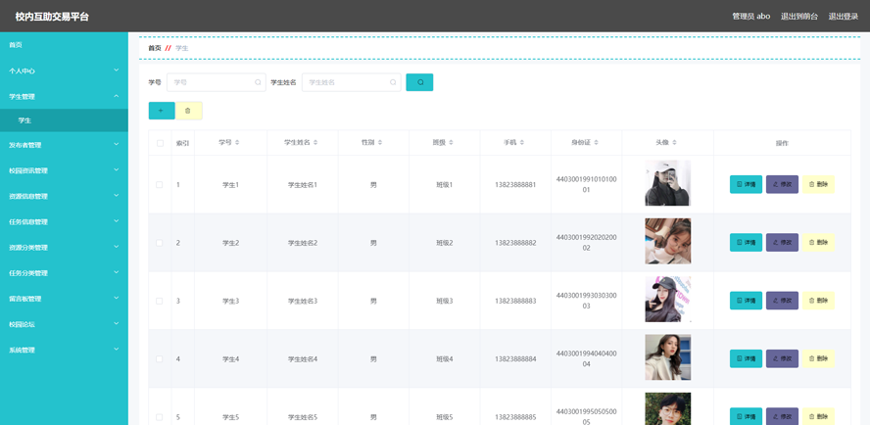Sort table by 学号 column arrows
This screenshot has width=870, height=425.
(237, 143)
